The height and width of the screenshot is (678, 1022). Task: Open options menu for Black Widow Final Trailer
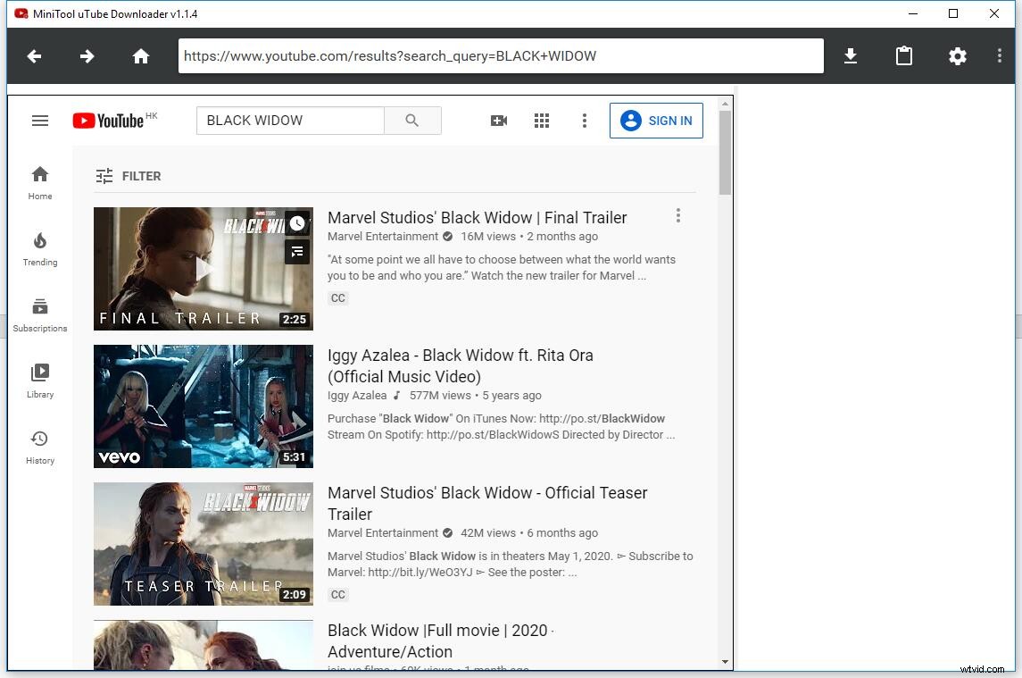coord(678,215)
